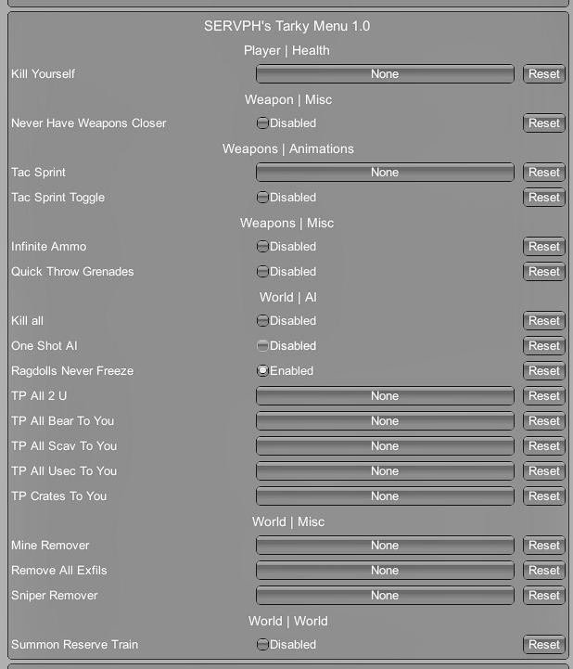Enable the Infinite Ammo checkbox
Screen dimensions: 573x669
point(263,247)
